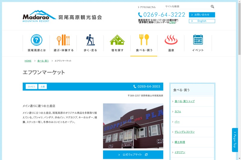Open the アクセスはこちら link
Viewport: 241px width, 160px height.
pyautogui.click(x=147, y=7)
